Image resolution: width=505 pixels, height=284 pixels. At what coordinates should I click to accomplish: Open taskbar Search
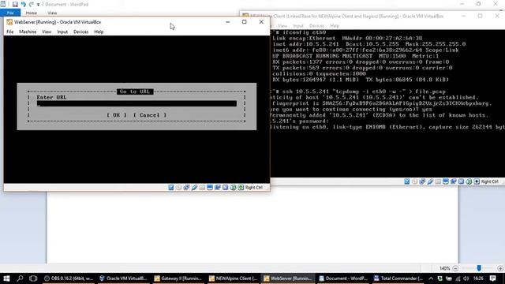click(x=20, y=278)
